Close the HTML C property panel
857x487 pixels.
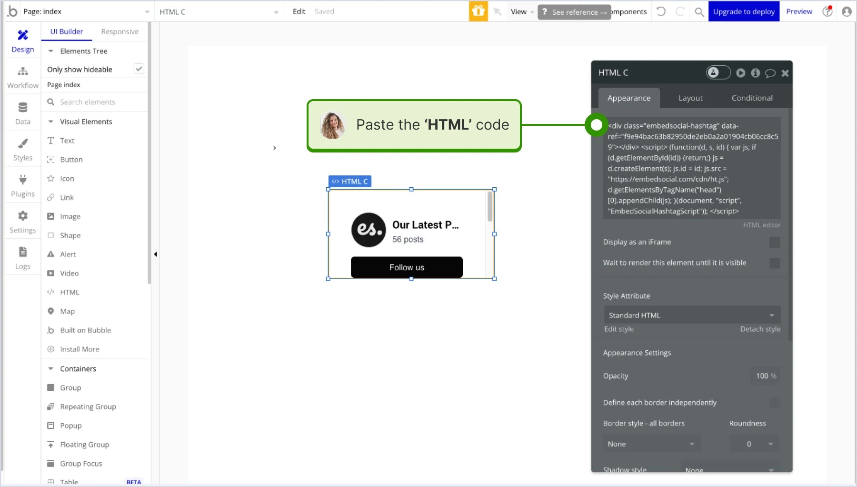(785, 73)
